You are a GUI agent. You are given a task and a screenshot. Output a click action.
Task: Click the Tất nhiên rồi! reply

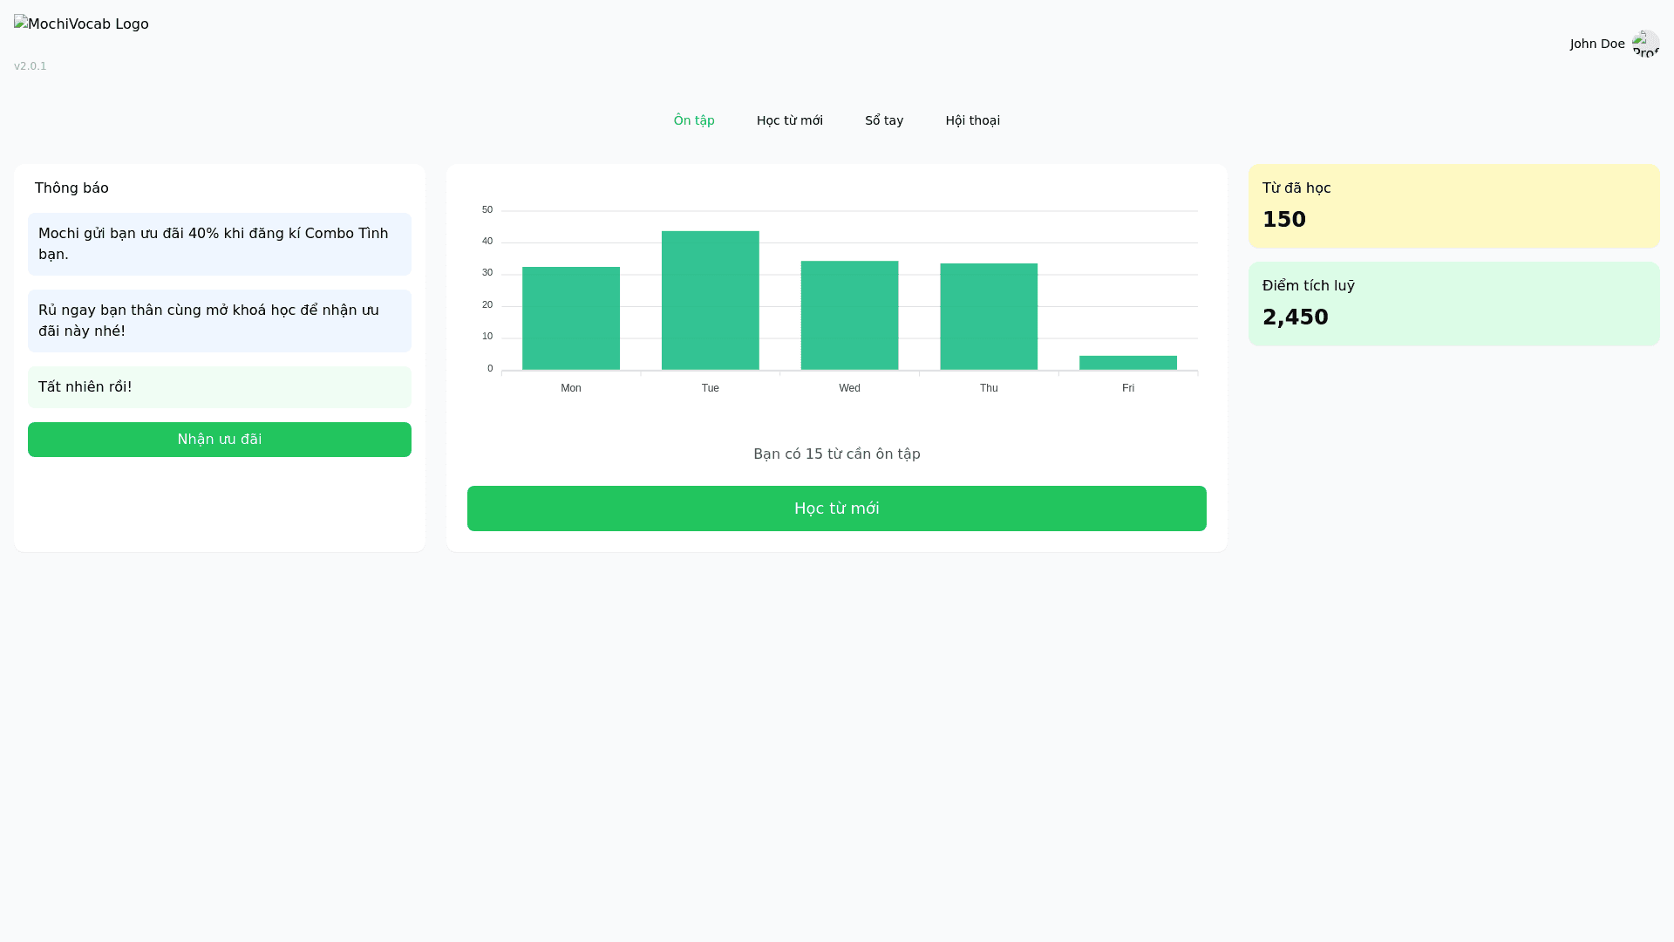[x=219, y=387]
